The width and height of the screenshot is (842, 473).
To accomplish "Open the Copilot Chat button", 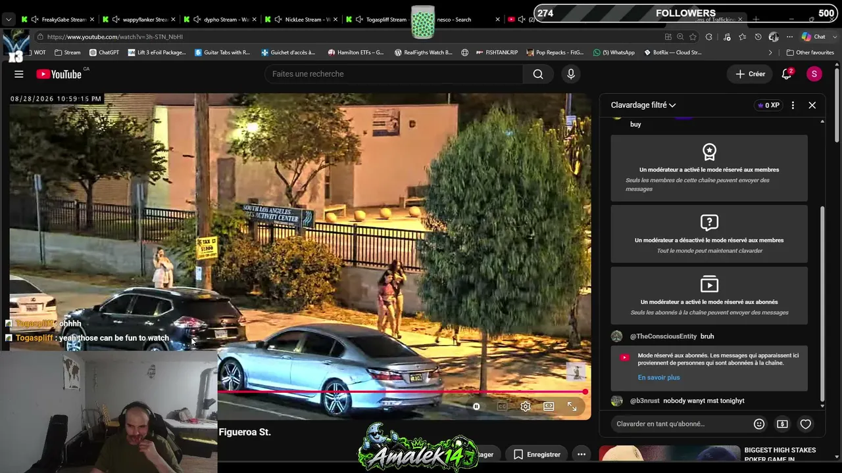I will (x=814, y=37).
